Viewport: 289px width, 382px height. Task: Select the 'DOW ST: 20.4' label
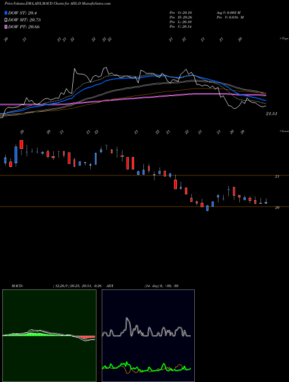(22, 13)
